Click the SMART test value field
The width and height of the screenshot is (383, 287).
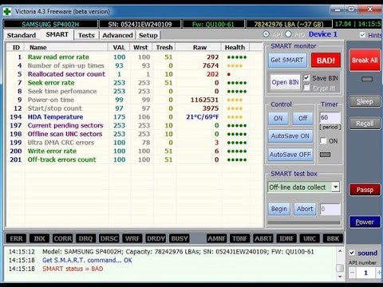point(330,209)
